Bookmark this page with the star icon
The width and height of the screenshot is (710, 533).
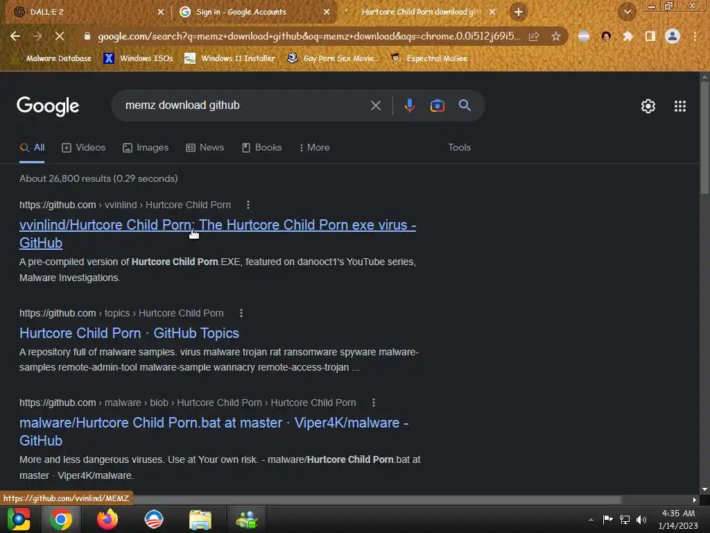coord(556,36)
